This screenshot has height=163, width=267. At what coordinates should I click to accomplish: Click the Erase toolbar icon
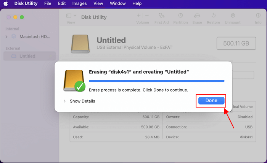pyautogui.click(x=197, y=16)
